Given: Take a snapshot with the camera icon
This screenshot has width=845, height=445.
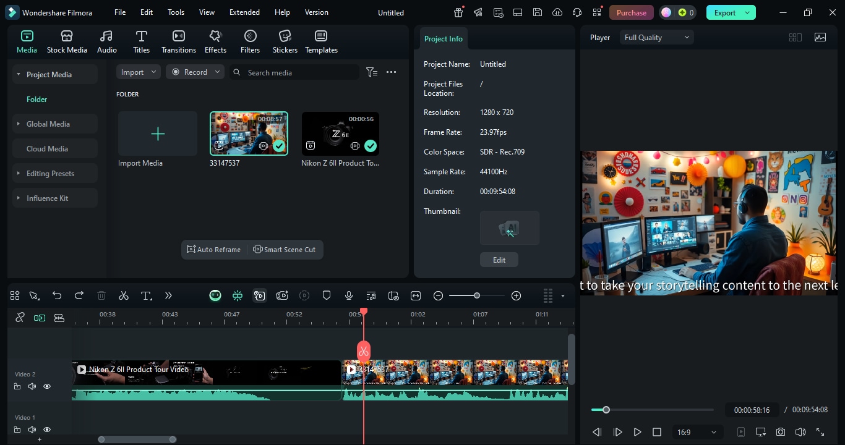Looking at the screenshot, I should [x=781, y=432].
